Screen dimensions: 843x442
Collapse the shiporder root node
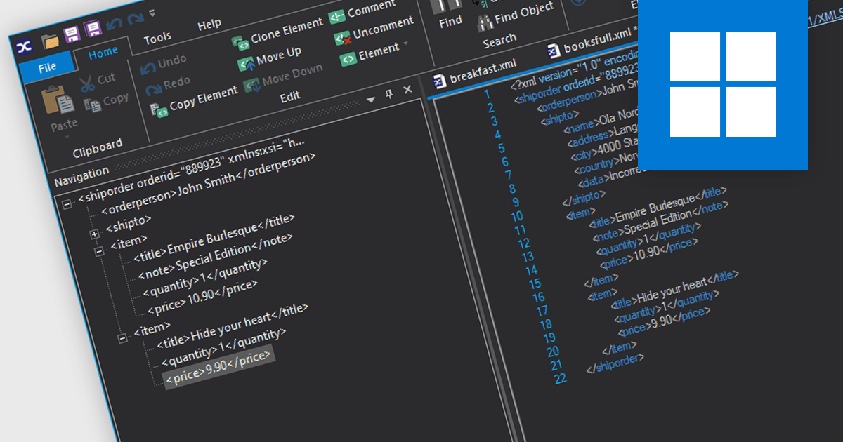[x=67, y=204]
